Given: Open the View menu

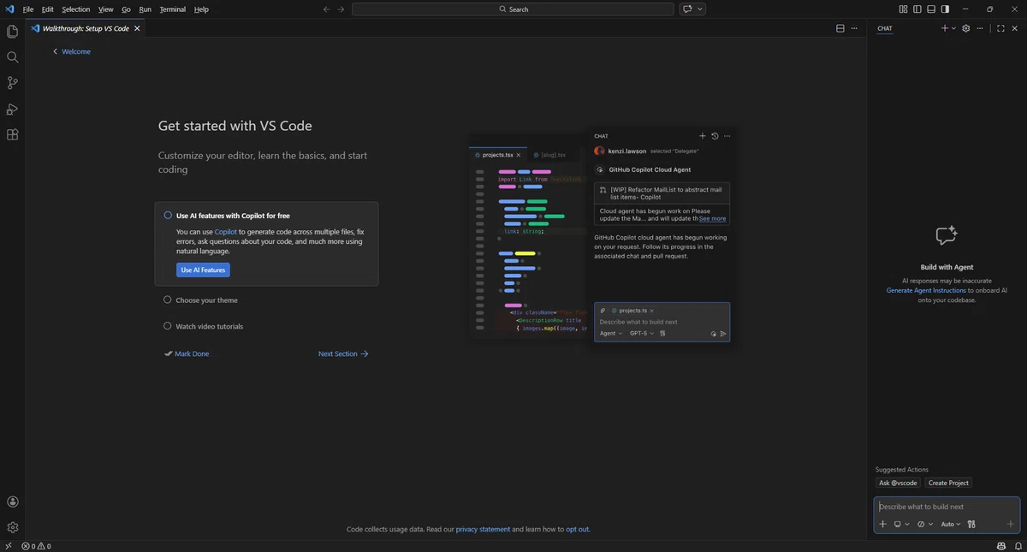Looking at the screenshot, I should click(x=105, y=9).
